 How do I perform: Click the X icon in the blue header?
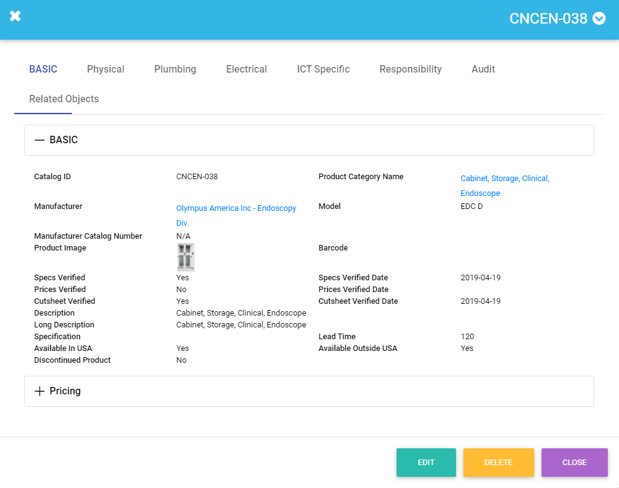click(x=15, y=17)
